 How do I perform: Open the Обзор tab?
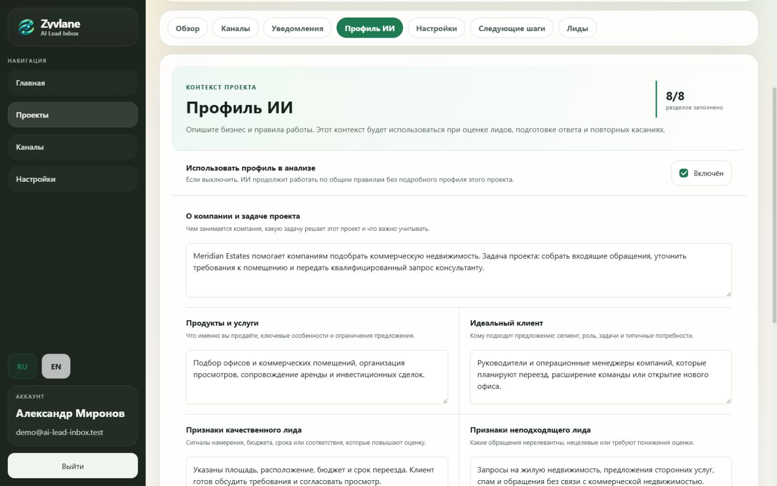(188, 28)
